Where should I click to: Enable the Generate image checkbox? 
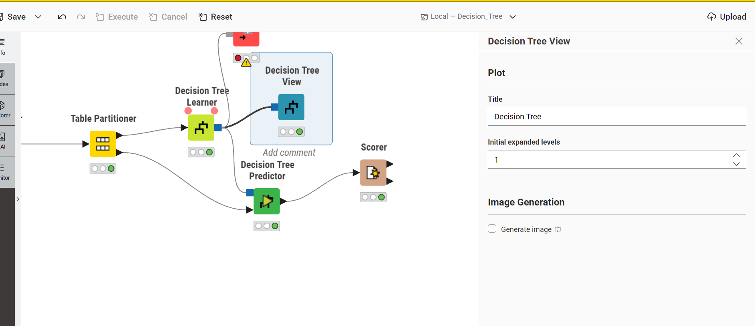tap(492, 229)
